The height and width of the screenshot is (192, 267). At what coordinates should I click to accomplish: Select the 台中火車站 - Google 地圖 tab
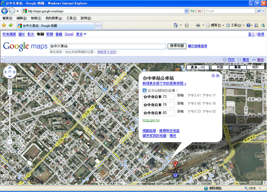pyautogui.click(x=55, y=26)
